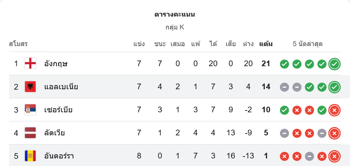Click Andorra's circled latest loss icon
The height and width of the screenshot is (166, 350).
coord(334,156)
